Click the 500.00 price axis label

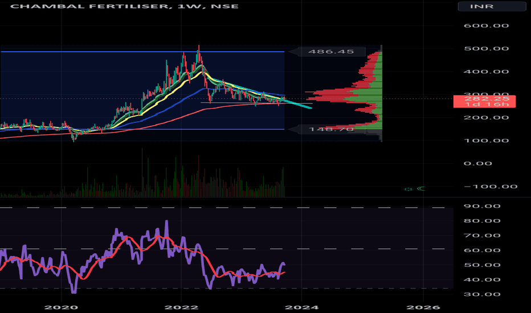(486, 49)
